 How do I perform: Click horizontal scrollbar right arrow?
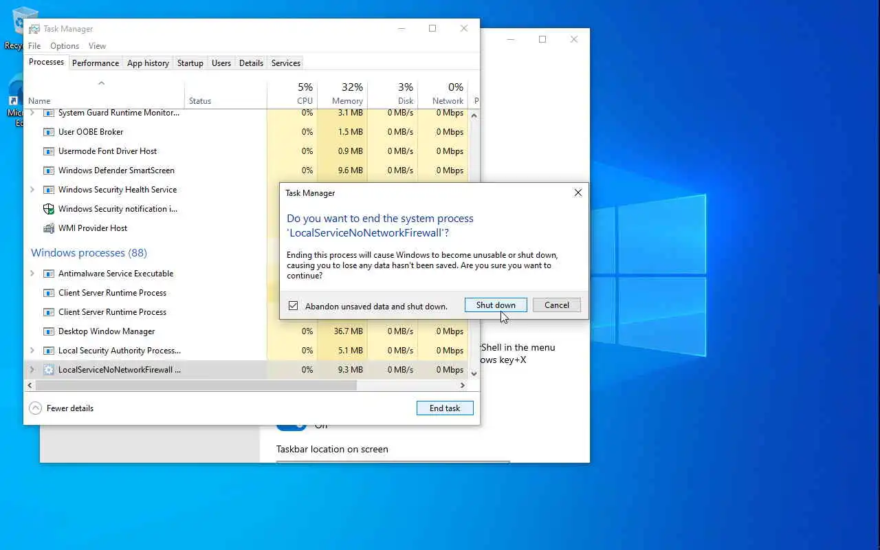click(x=463, y=386)
